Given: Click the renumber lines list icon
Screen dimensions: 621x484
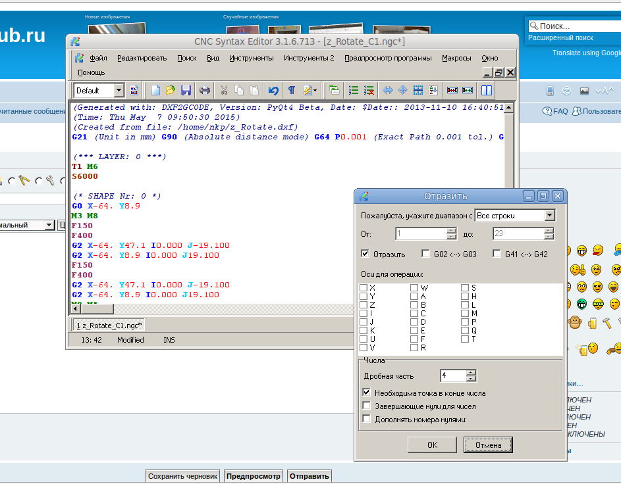Looking at the screenshot, I should click(x=354, y=90).
